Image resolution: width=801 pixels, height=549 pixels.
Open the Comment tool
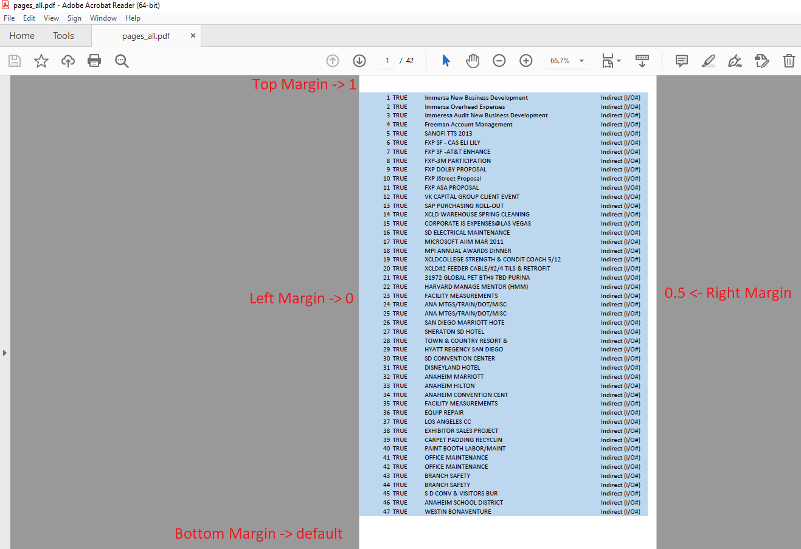[681, 61]
